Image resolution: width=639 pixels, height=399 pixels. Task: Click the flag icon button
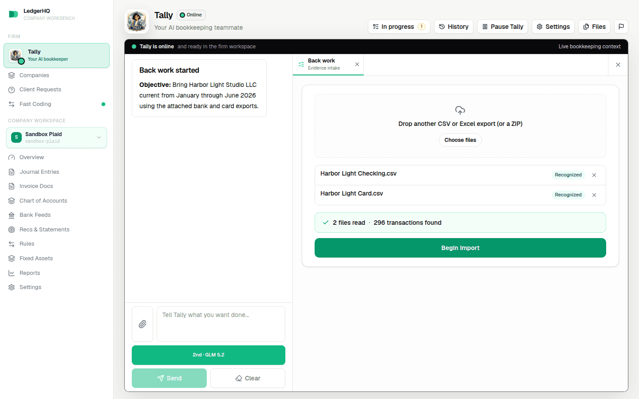pos(621,27)
